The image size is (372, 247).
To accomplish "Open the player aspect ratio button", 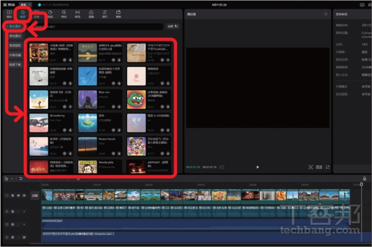I will point(319,167).
